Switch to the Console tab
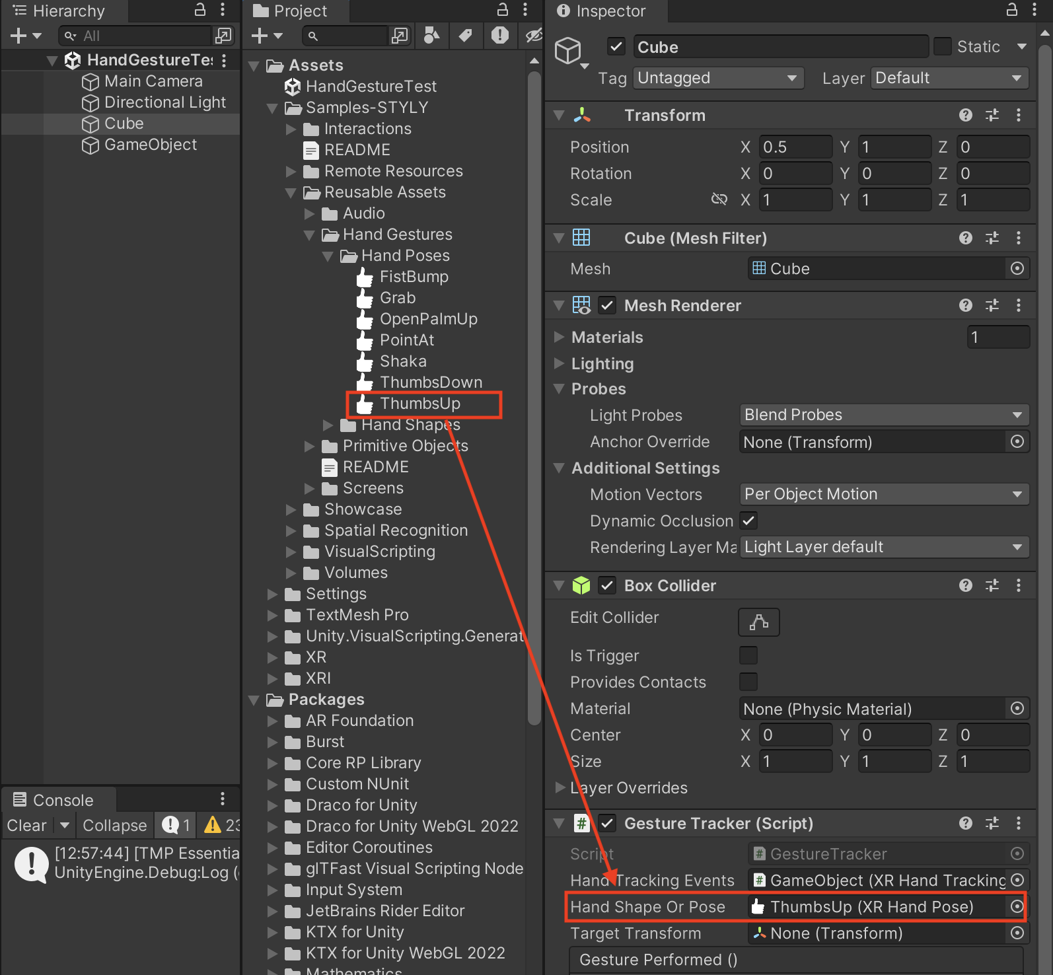 pyautogui.click(x=55, y=800)
